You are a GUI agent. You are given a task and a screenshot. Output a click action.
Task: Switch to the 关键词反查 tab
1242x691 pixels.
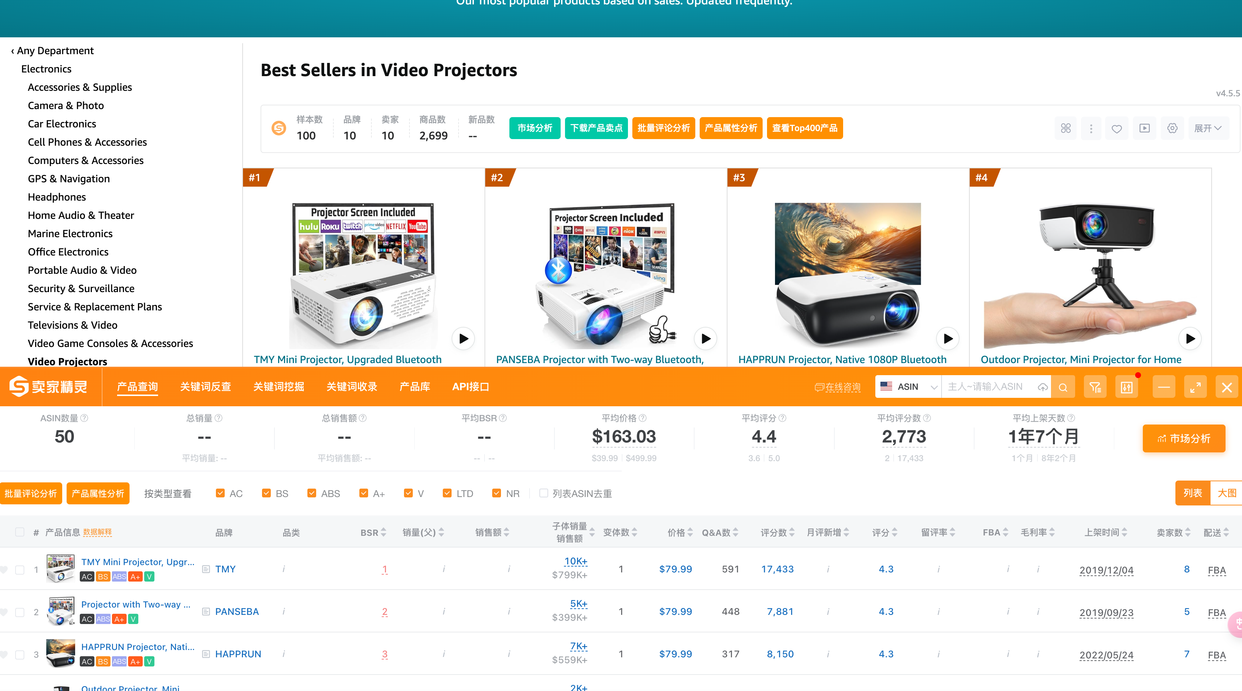click(x=205, y=387)
